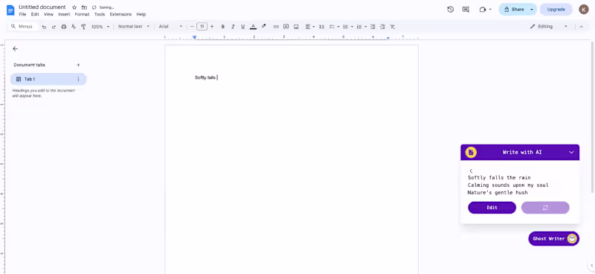Close the document tabs panel with back arrow
This screenshot has height=274, width=595.
pyautogui.click(x=15, y=48)
